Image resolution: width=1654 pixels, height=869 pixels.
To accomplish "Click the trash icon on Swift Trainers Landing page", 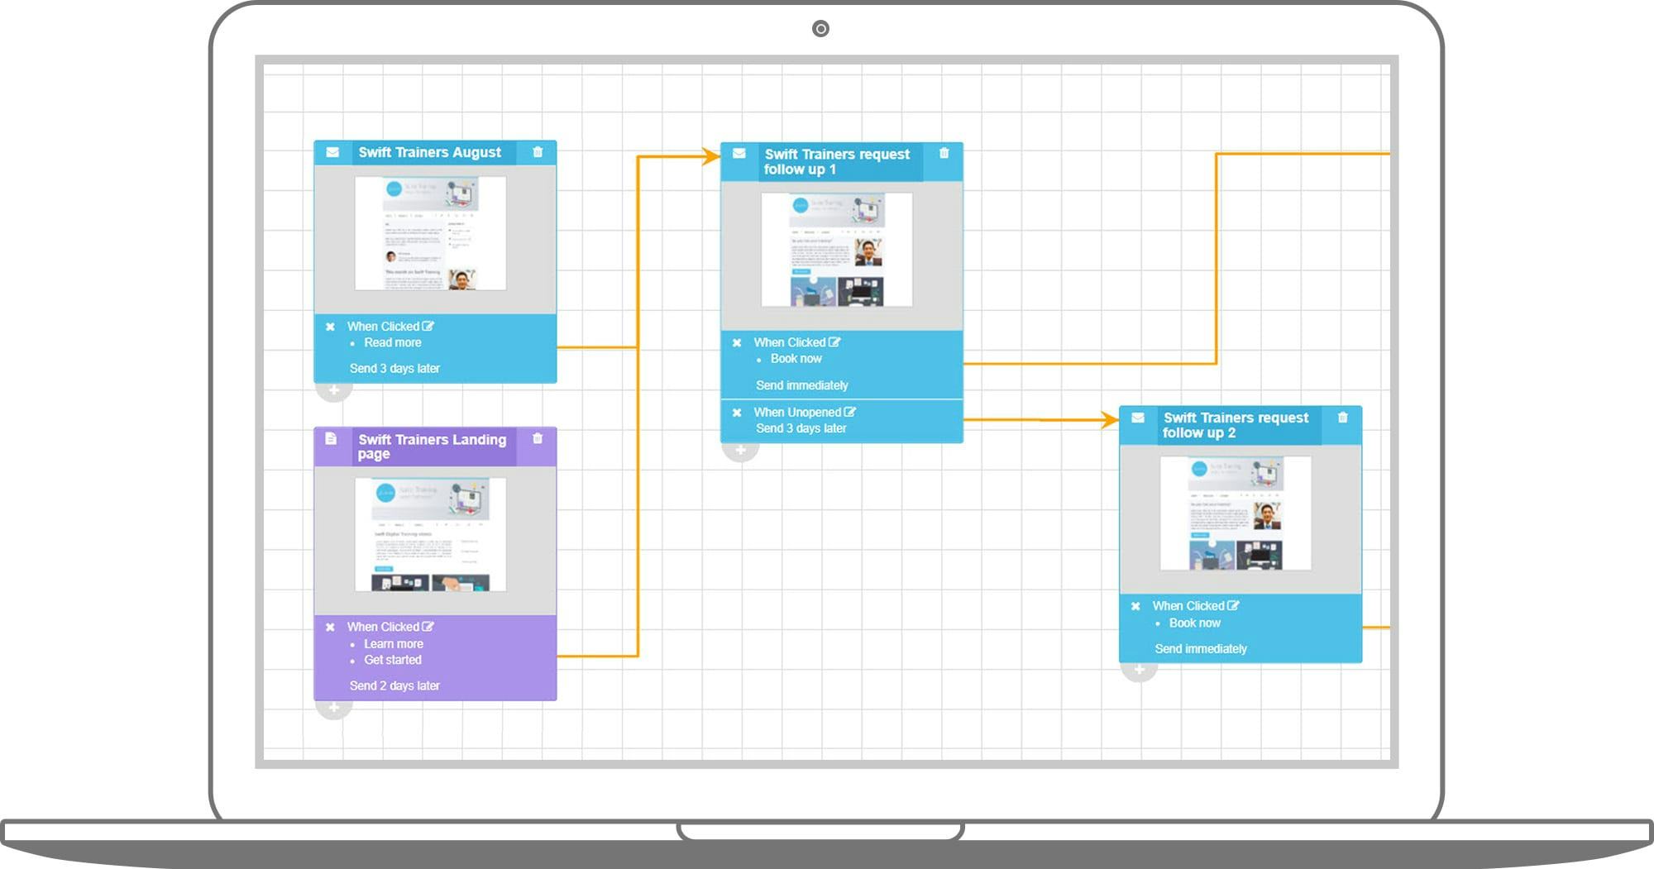I will pos(538,440).
